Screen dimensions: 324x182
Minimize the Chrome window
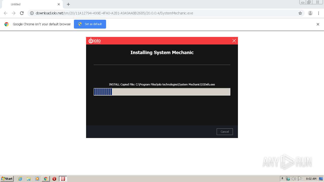303,2
